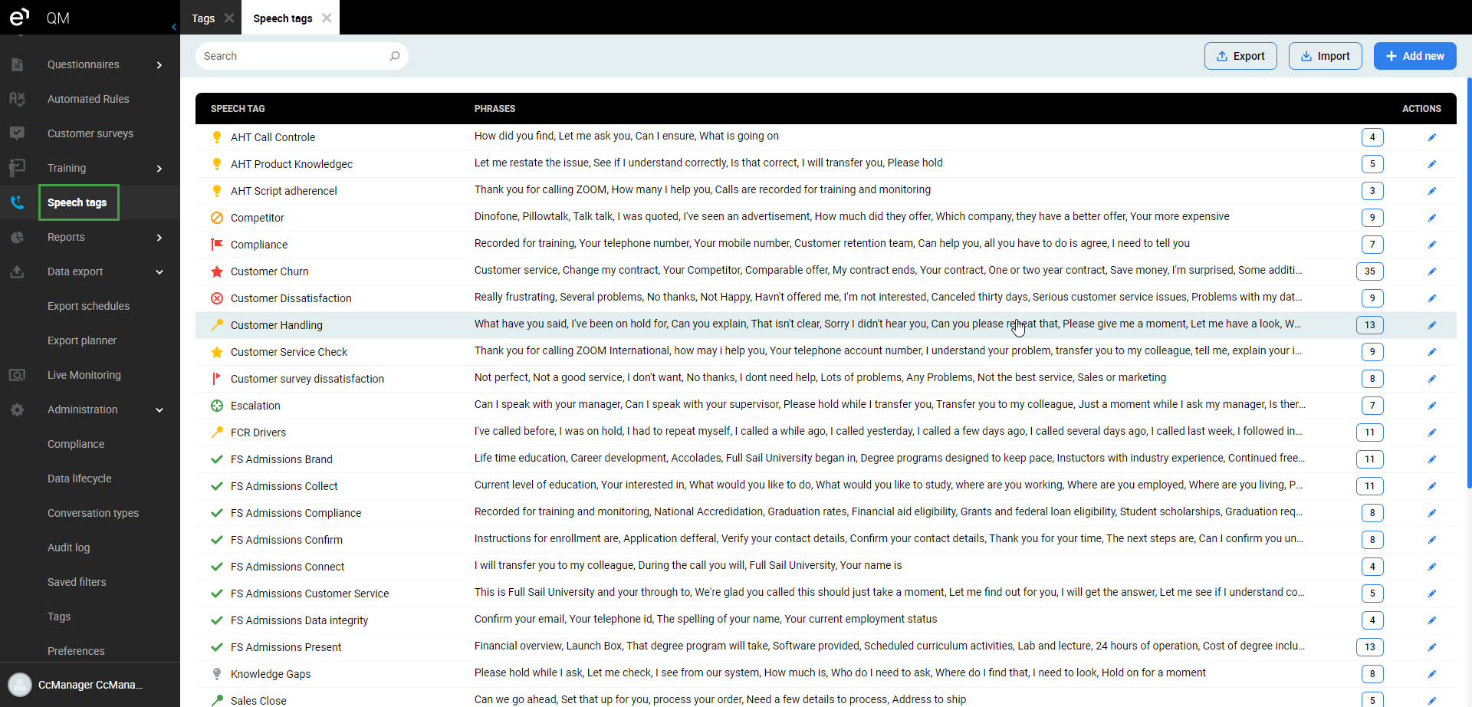
Task: Click the Automated Rules sidebar icon
Action: 17,99
